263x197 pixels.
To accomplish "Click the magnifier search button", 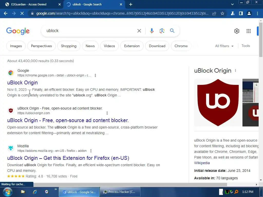I will click(172, 31).
